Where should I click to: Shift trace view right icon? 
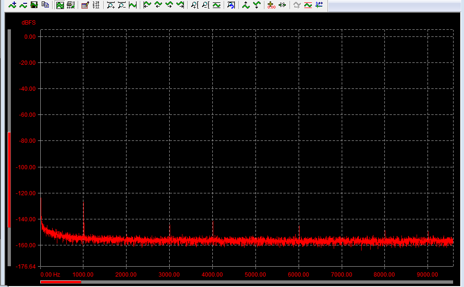point(169,5)
